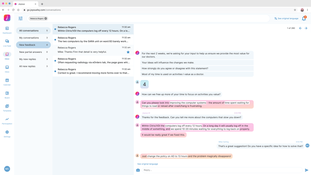Select the New partial answers filter
Screen dimensions: 311x175
[x=33, y=52]
